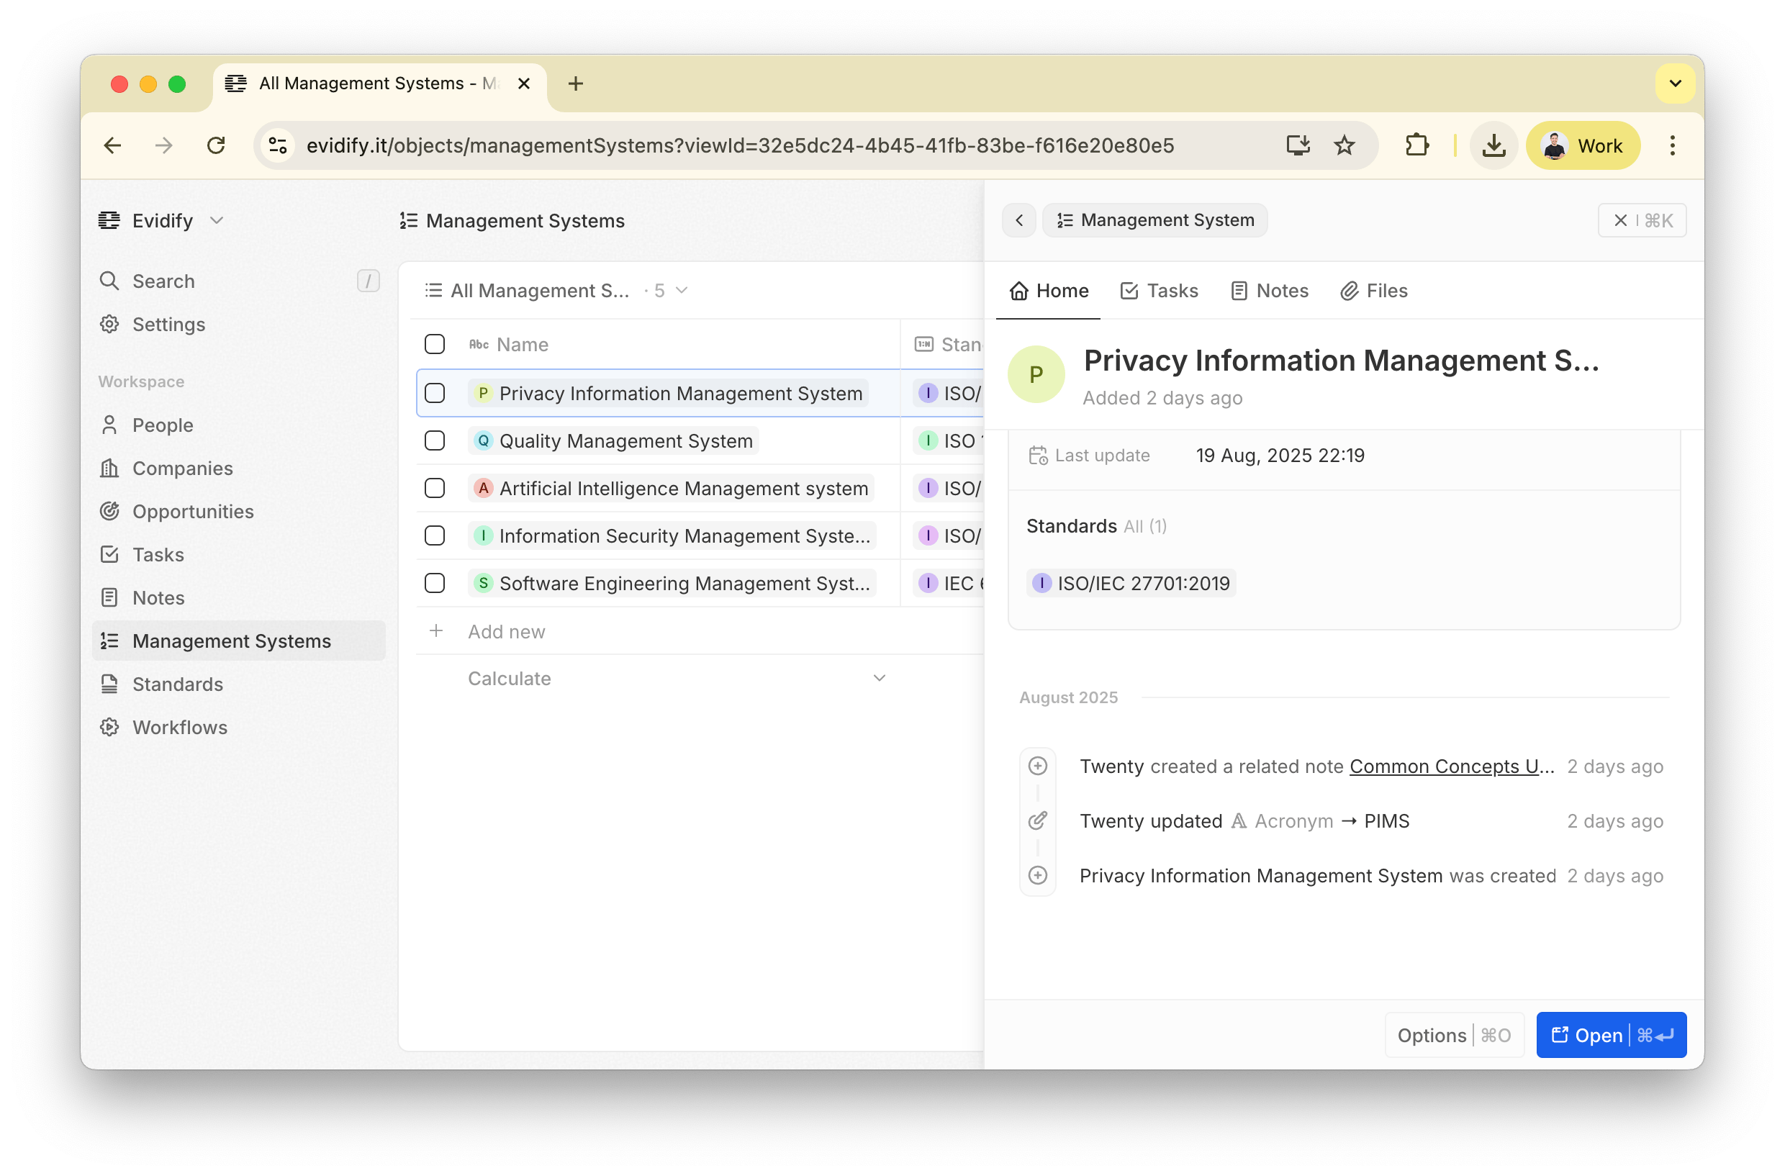Click the Search magnifier icon in sidebar
Viewport: 1785px width, 1176px height.
(109, 281)
